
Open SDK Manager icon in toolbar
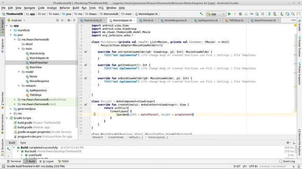coord(282,14)
